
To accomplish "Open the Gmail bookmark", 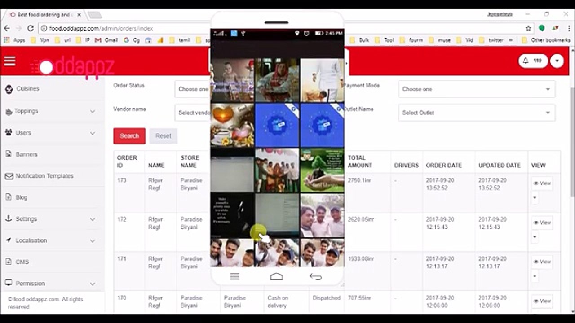I will point(107,40).
